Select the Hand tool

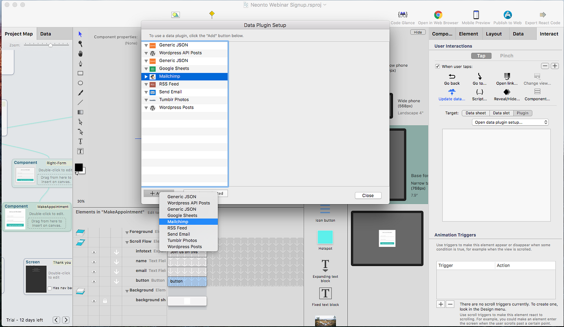coord(80,53)
